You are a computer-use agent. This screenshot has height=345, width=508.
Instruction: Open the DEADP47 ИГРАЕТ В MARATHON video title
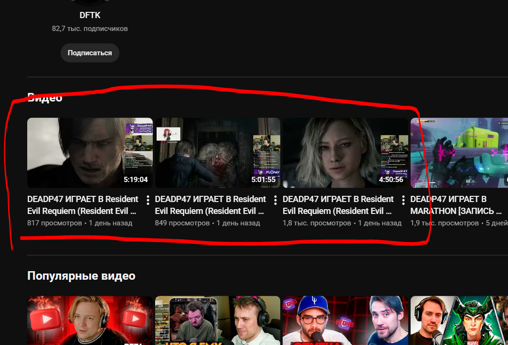click(456, 205)
